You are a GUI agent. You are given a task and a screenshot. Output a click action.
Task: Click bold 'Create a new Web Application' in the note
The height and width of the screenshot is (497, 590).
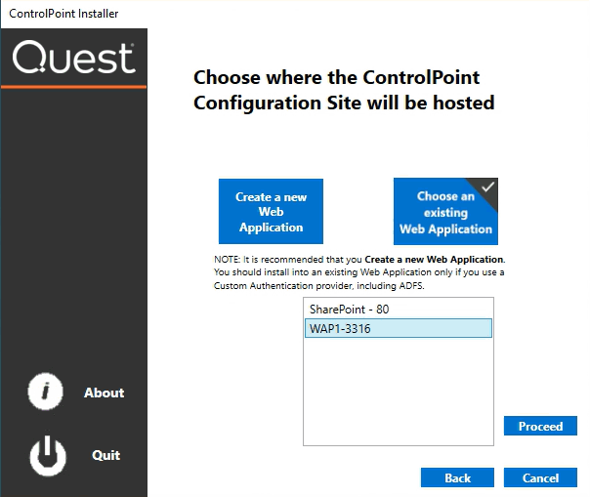(435, 259)
